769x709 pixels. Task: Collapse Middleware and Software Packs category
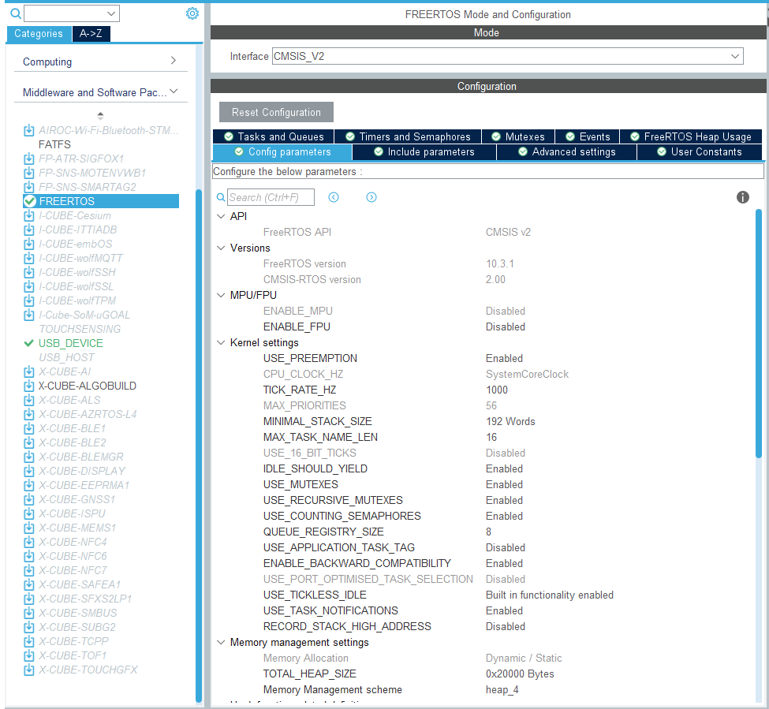(x=174, y=91)
